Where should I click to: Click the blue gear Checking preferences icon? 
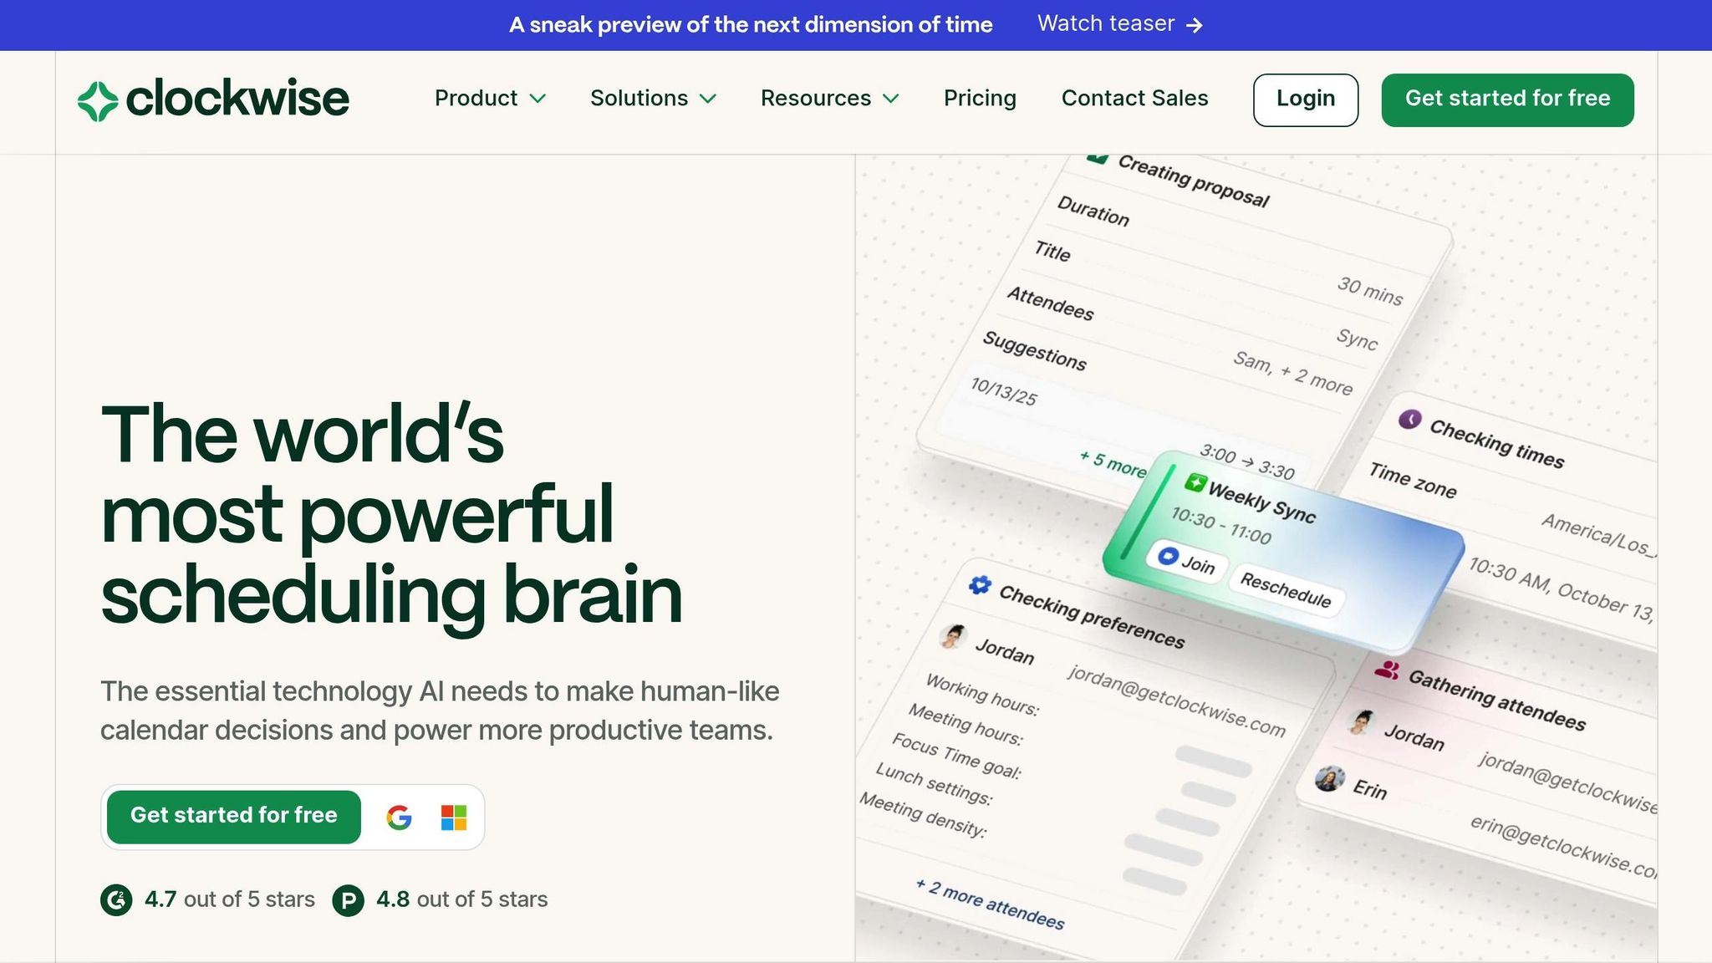(x=979, y=585)
